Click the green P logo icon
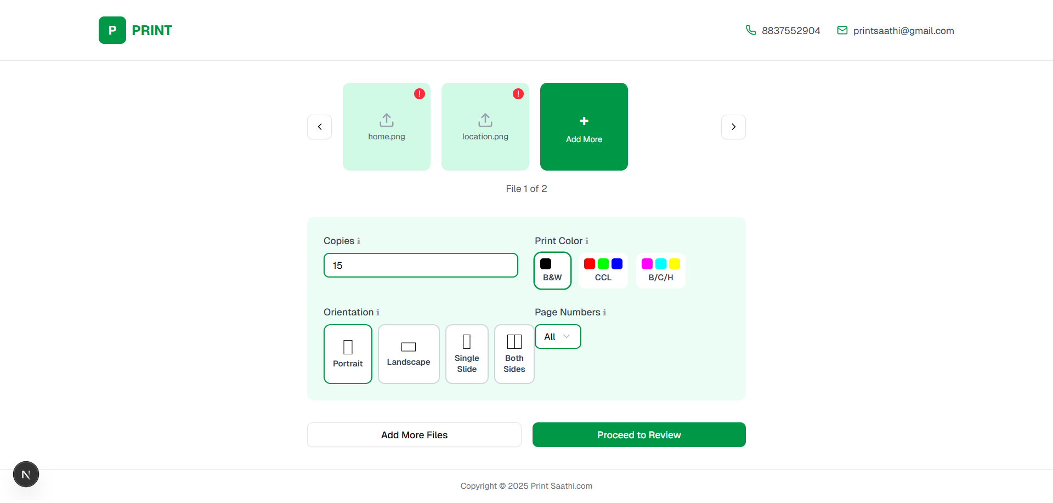Screen dimensions: 1053x503 pos(112,30)
